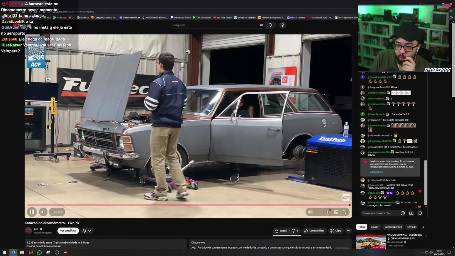Open the 'Email – contato' bookmark
This screenshot has height=256, width=455.
(x=296, y=17)
